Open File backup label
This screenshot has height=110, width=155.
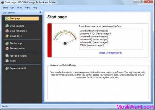point(16,44)
